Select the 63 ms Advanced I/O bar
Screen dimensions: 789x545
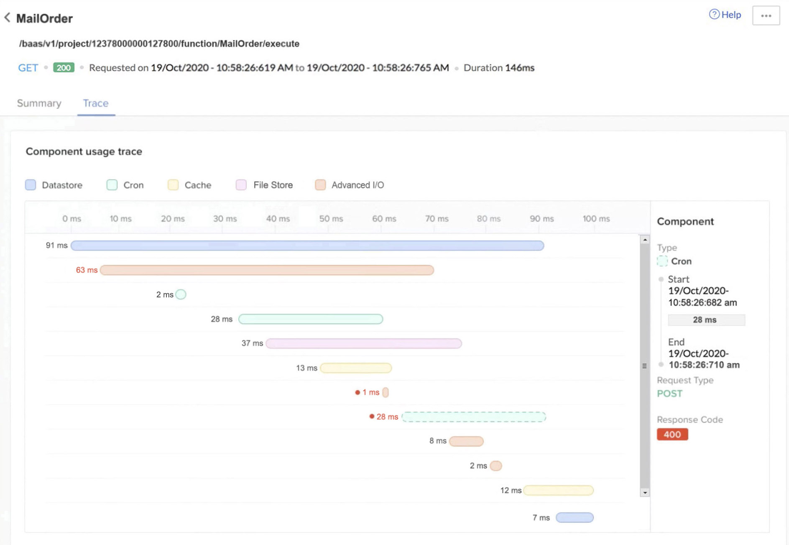click(x=267, y=270)
